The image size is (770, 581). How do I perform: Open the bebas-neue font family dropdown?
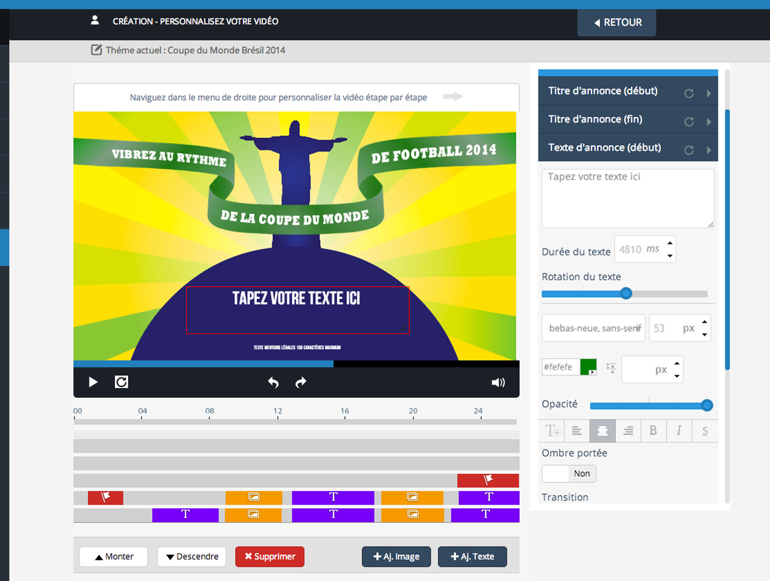[593, 328]
